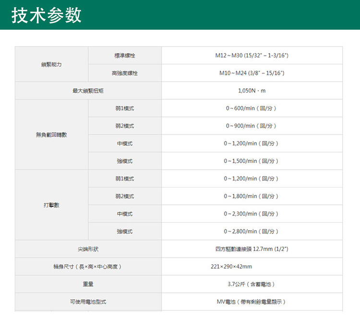The height and width of the screenshot is (331, 360).
Task: Click the 技术参数 header title
Action: [x=47, y=15]
